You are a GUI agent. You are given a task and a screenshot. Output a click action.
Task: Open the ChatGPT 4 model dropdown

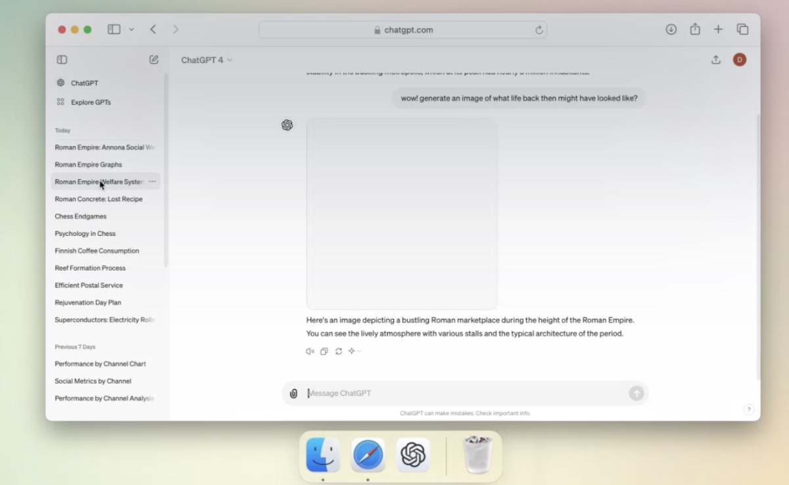tap(206, 60)
